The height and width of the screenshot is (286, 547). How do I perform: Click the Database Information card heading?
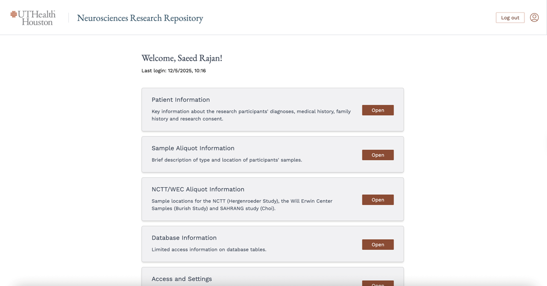click(184, 238)
